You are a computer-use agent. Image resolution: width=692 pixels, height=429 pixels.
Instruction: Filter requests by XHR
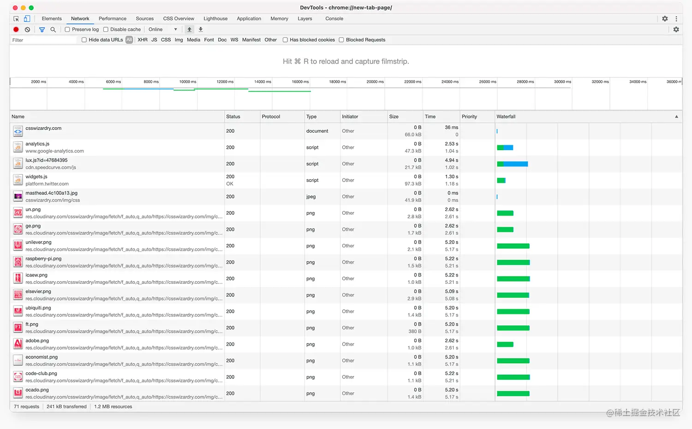coord(143,40)
